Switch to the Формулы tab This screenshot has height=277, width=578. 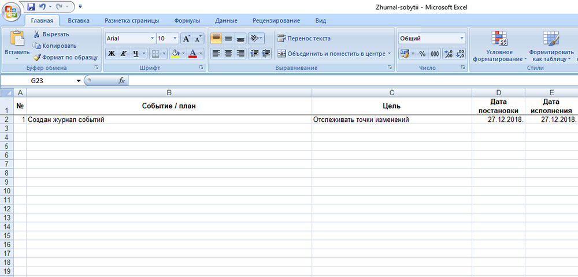[187, 21]
